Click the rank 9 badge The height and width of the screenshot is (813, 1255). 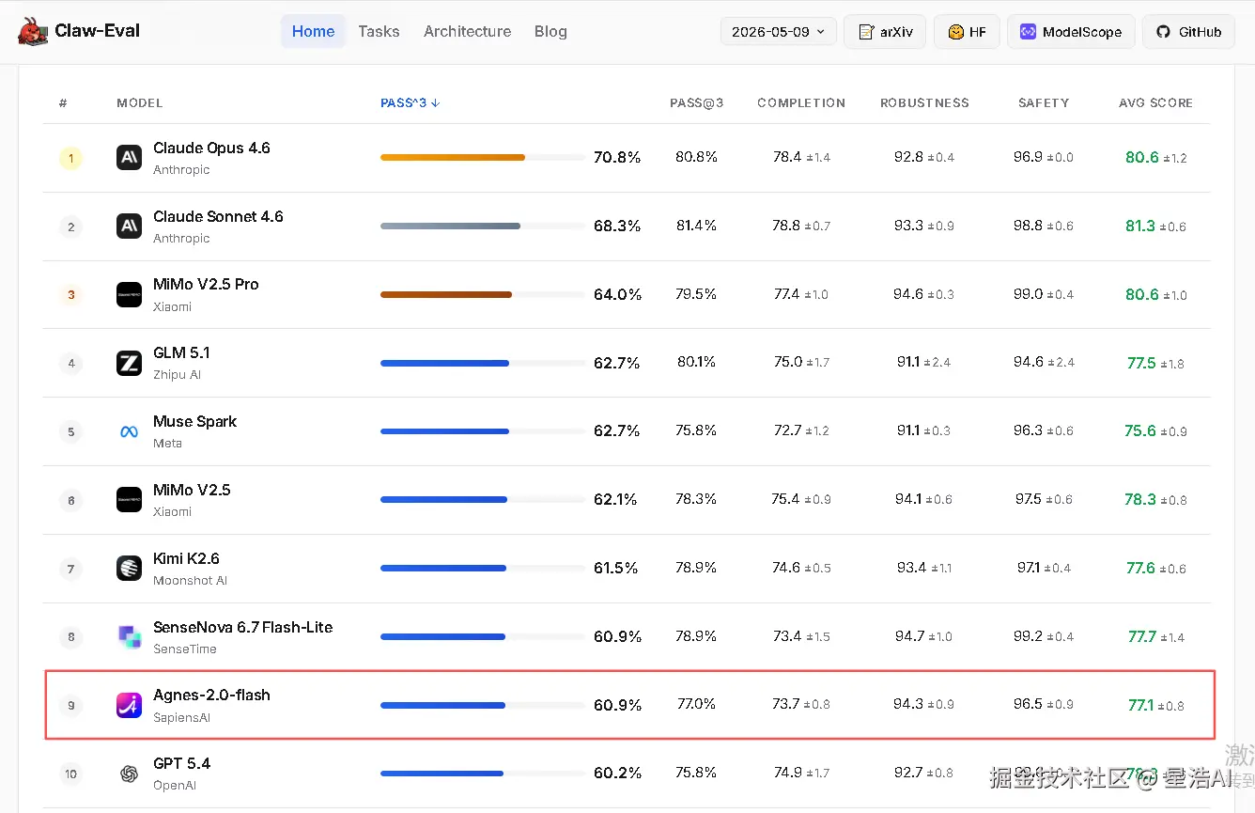pos(70,706)
